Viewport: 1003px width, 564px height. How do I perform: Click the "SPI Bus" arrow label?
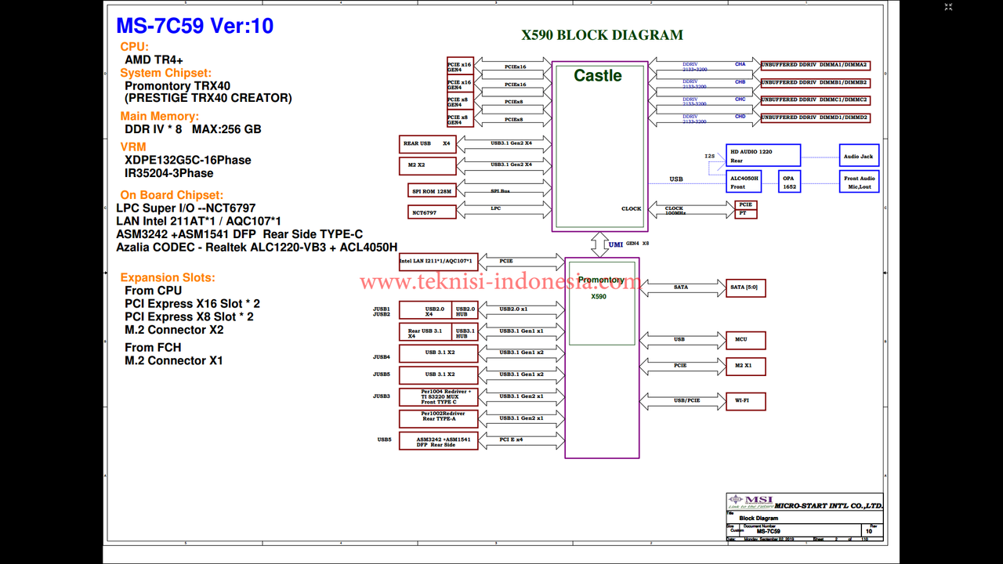(501, 191)
